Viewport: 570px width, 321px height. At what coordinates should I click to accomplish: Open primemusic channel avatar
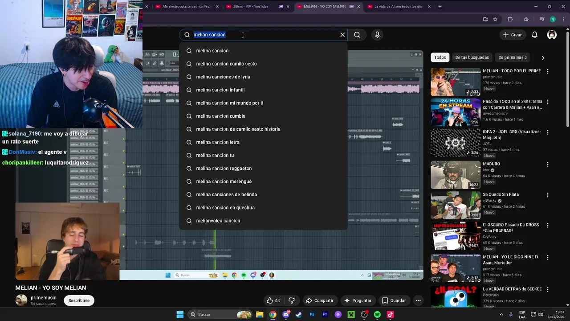coord(21,300)
